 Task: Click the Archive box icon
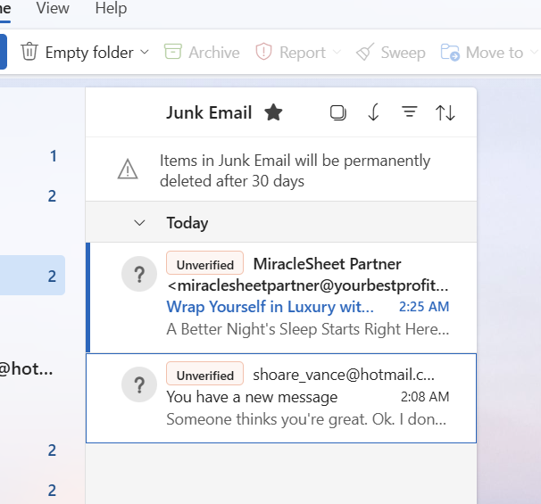[x=173, y=52]
